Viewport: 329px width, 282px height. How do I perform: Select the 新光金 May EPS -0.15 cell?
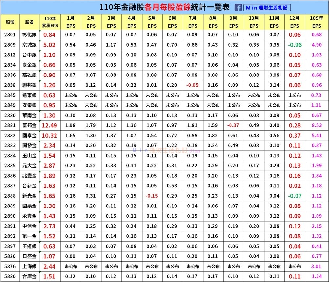[152, 196]
